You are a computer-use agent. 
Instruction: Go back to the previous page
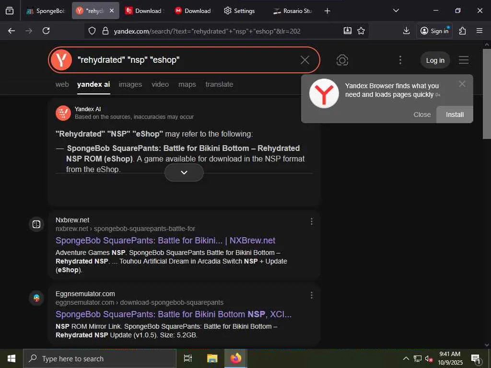[x=12, y=31]
